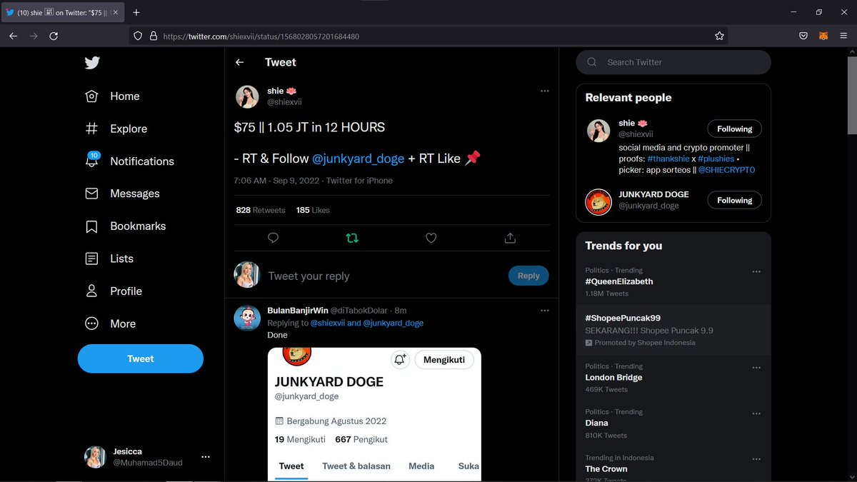Click the share icon on shie's tweet
The image size is (857, 482).
510,238
